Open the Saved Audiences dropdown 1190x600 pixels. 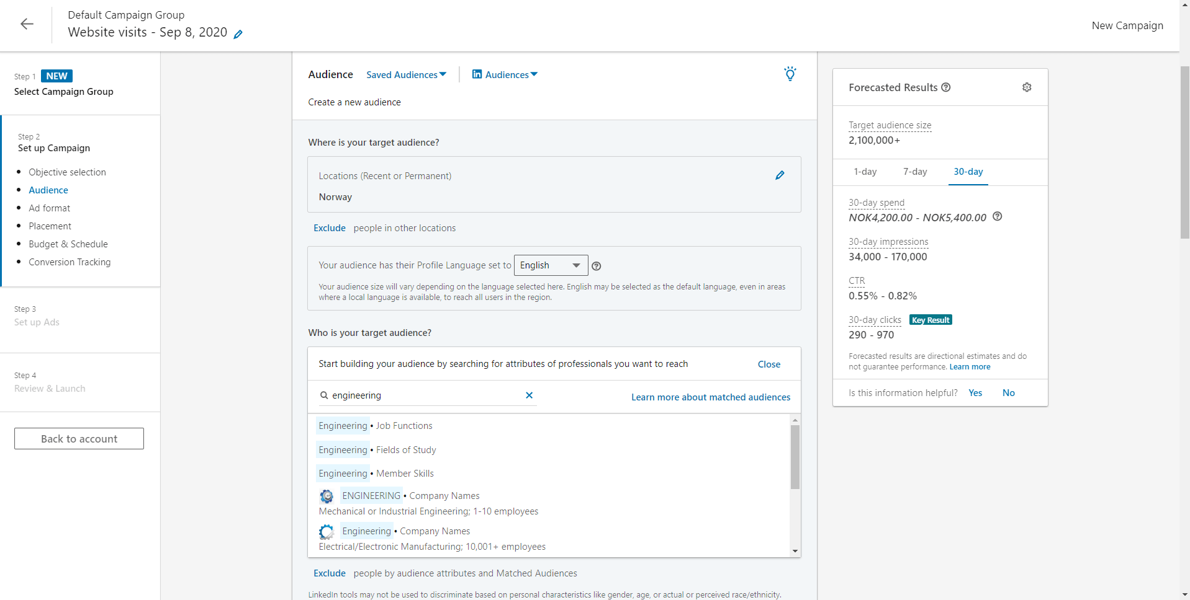point(406,74)
